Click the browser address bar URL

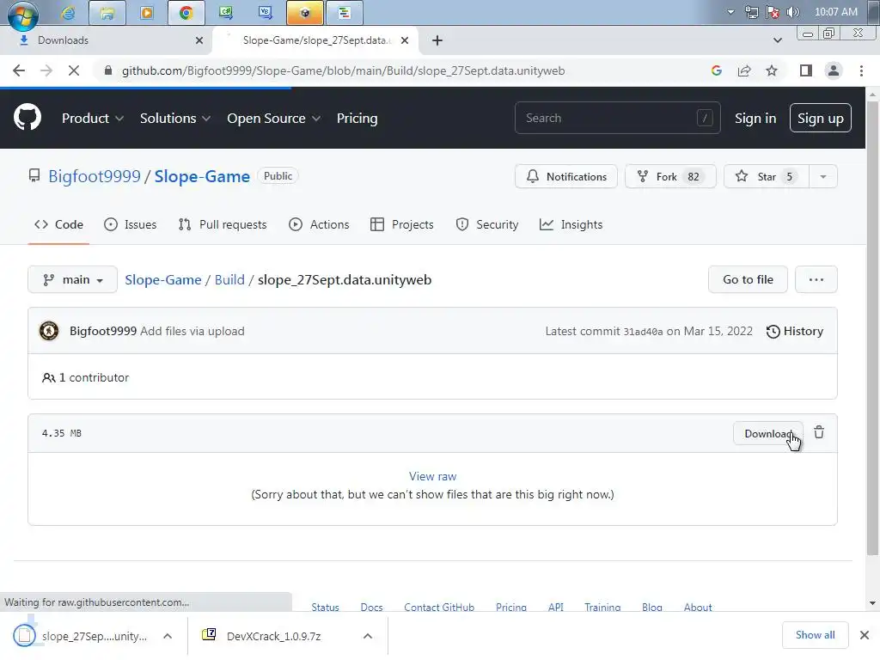[344, 70]
